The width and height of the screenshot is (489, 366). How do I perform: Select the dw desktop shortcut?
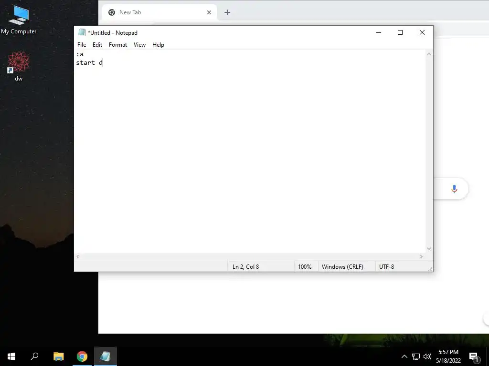pos(19,66)
